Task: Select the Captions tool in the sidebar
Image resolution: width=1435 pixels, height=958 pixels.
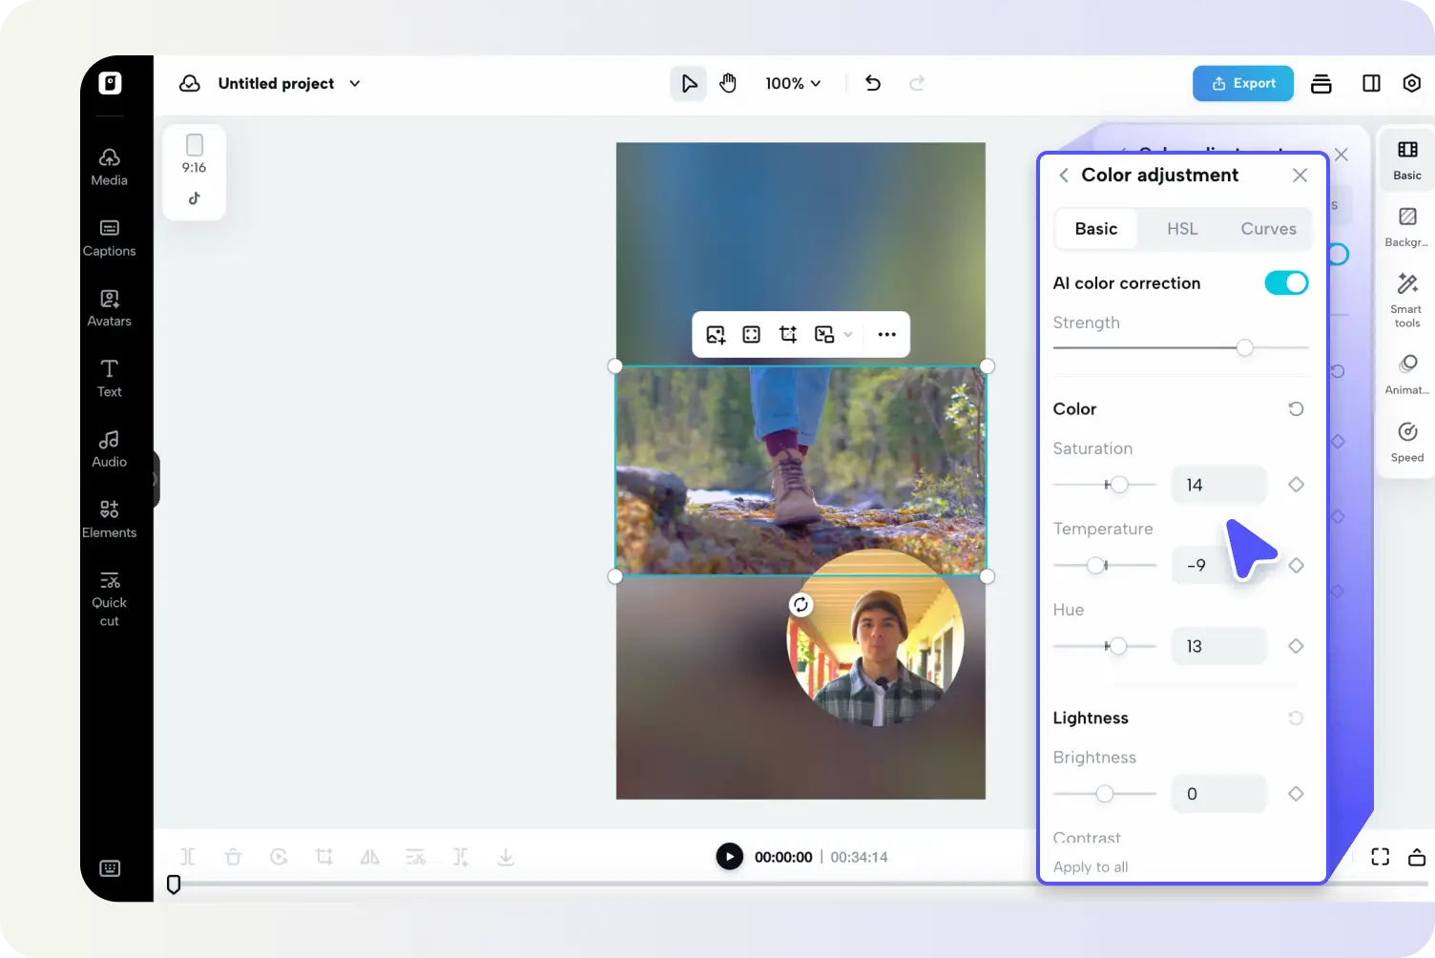Action: pos(109,238)
